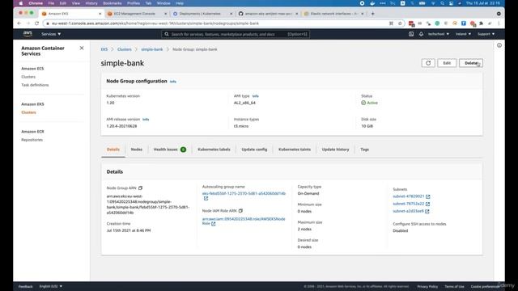Image resolution: width=518 pixels, height=291 pixels.
Task: Click Feedback in the footer
Action: pos(25,286)
